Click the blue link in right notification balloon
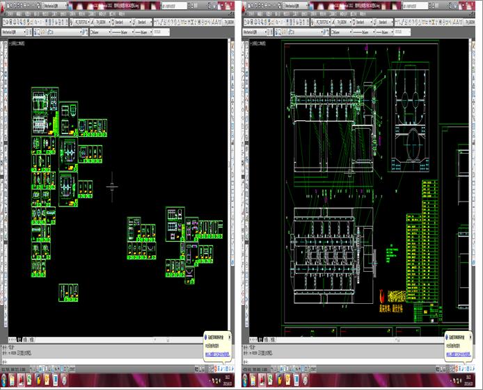The width and height of the screenshot is (483, 390). pyautogui.click(x=457, y=355)
